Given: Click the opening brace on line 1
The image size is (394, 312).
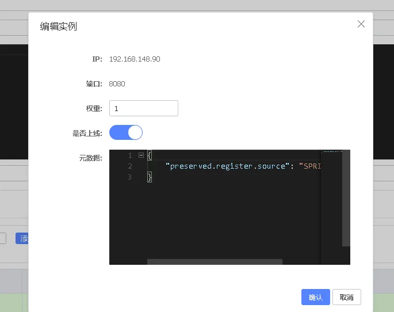Looking at the screenshot, I should [x=150, y=155].
